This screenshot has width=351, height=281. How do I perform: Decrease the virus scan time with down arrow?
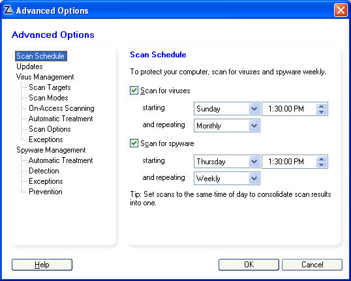pos(322,111)
